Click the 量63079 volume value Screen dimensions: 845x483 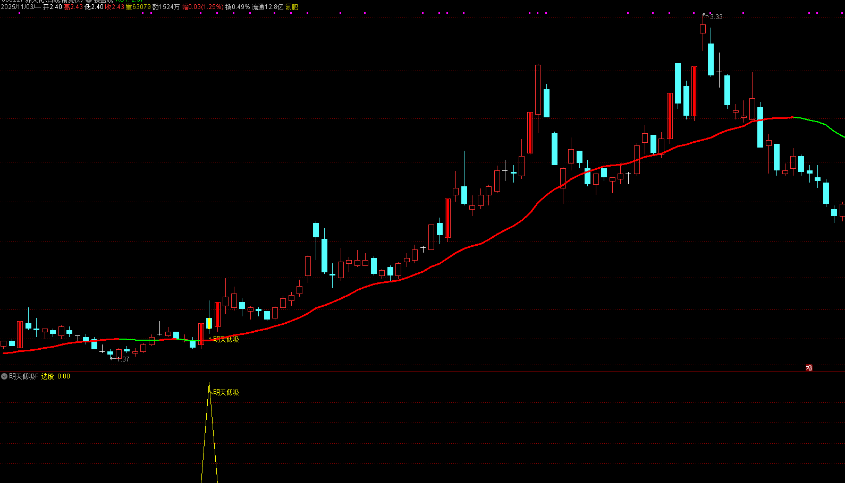click(138, 7)
